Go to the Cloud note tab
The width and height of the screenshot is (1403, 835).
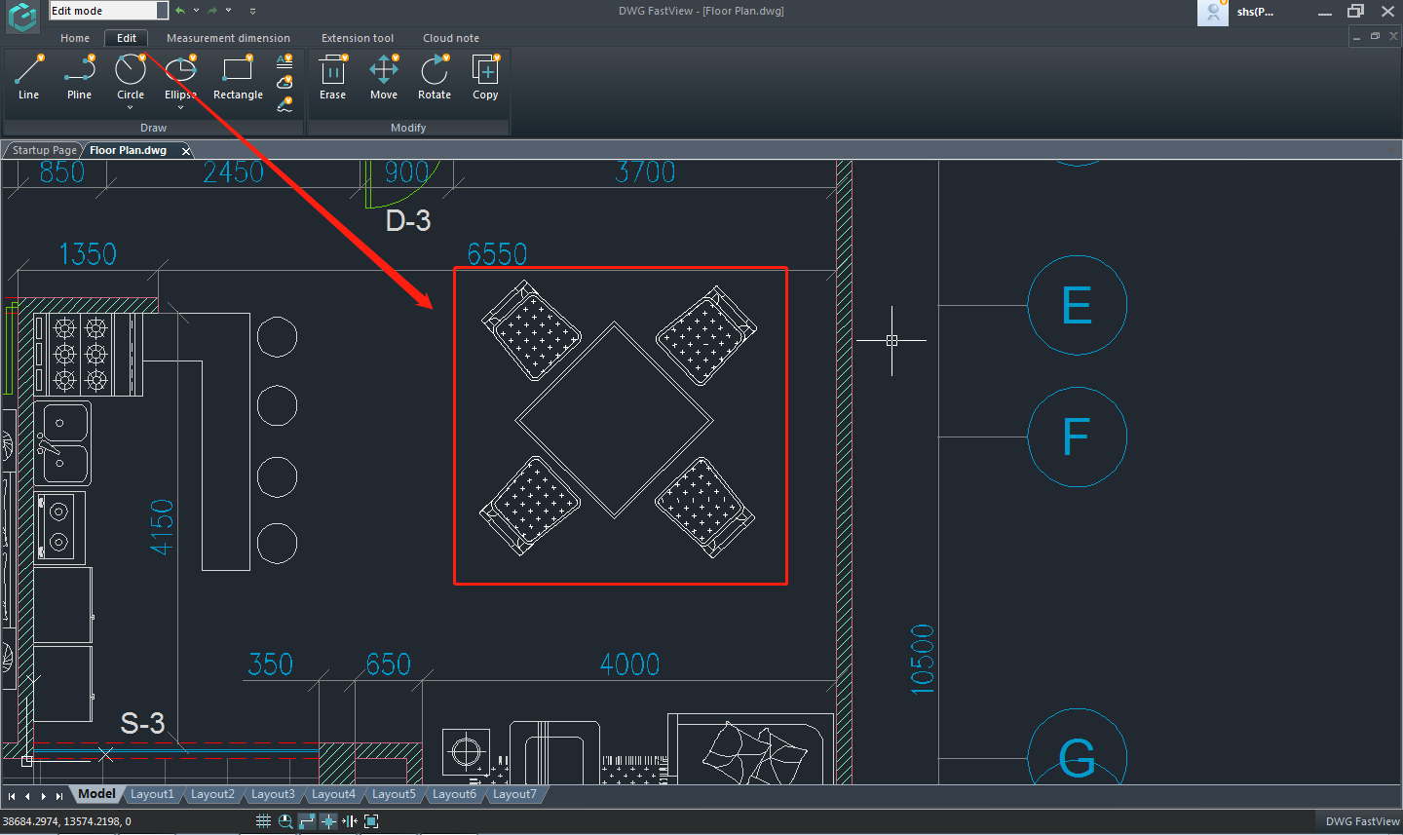tap(451, 38)
